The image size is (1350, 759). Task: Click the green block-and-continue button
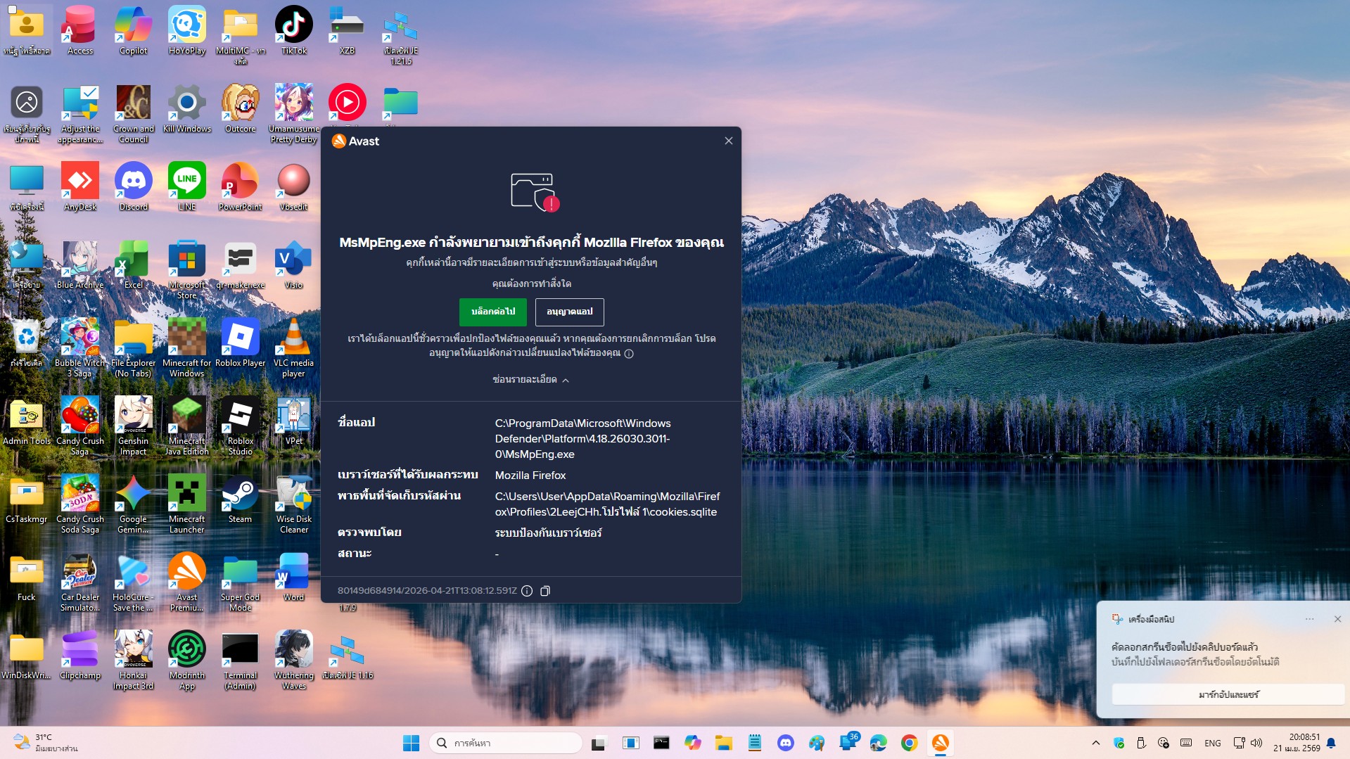(492, 312)
